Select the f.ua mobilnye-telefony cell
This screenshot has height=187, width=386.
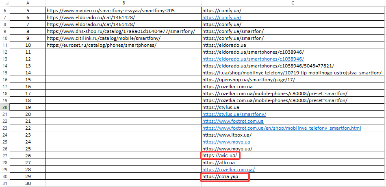click(293, 73)
